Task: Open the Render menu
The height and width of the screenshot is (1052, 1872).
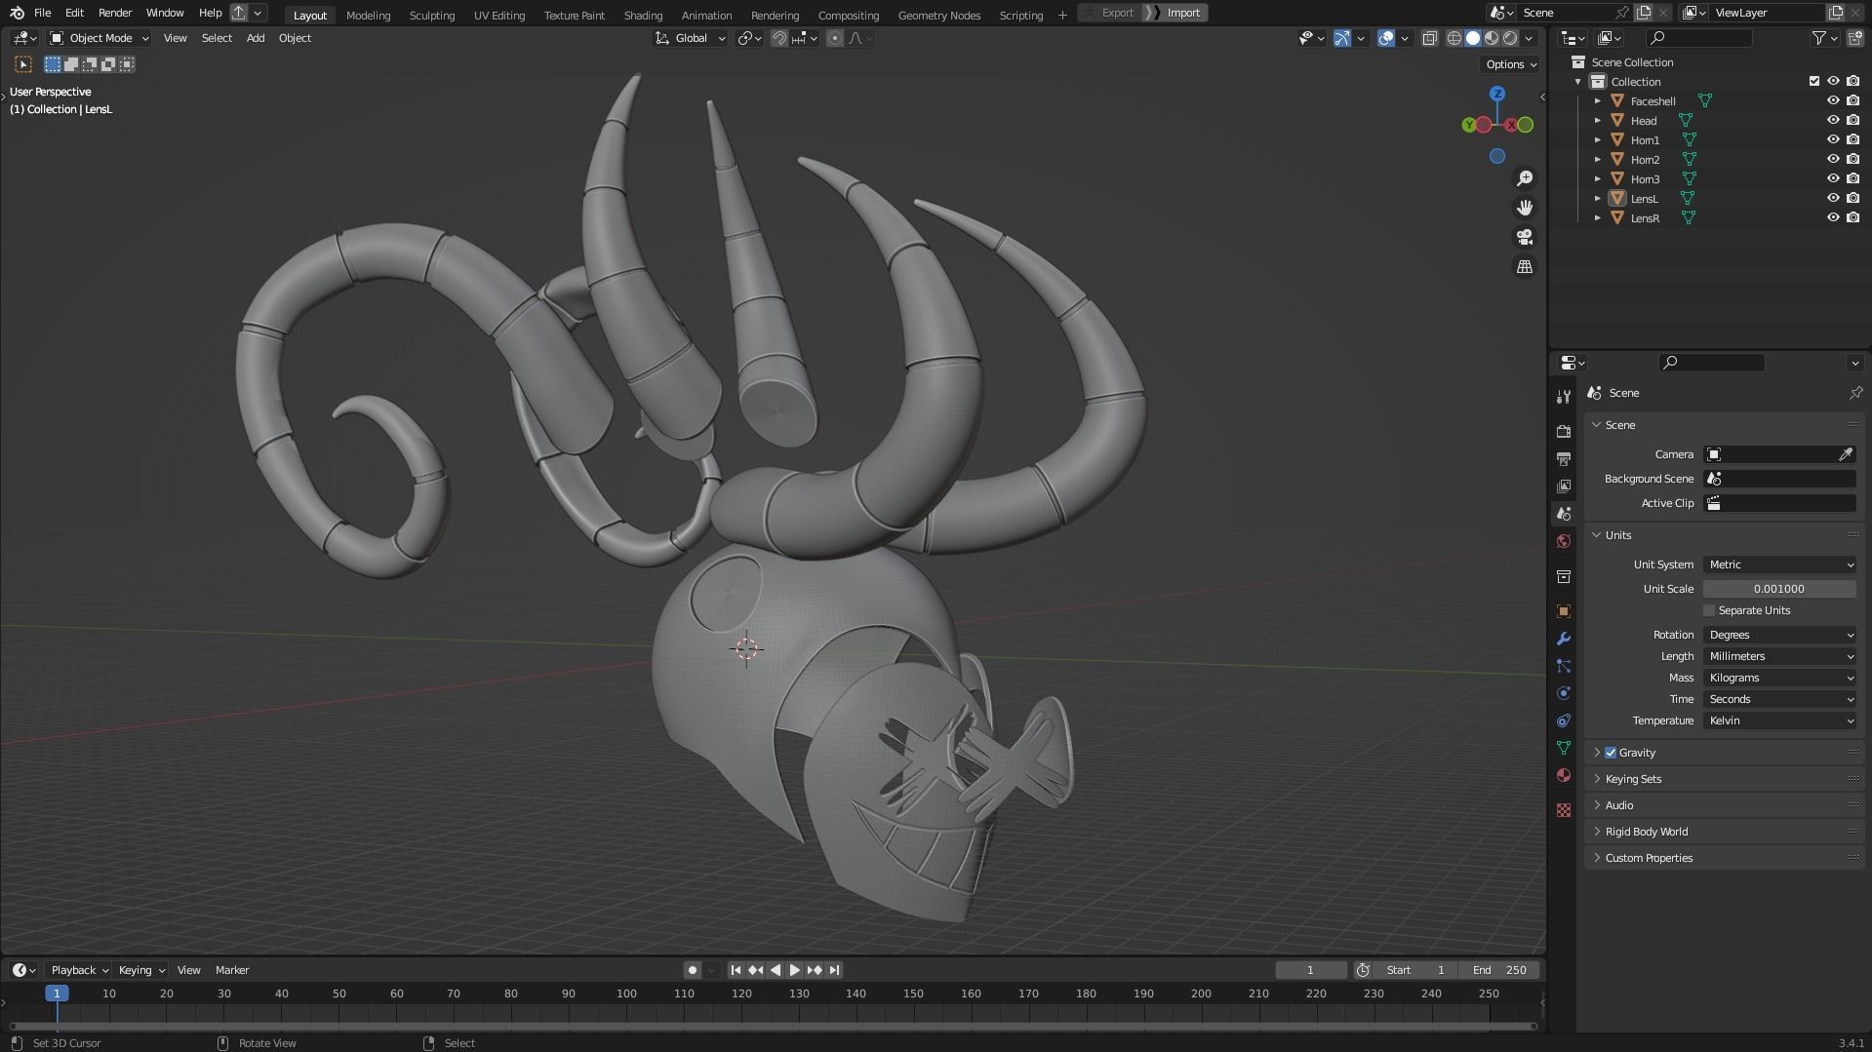Action: 115,13
